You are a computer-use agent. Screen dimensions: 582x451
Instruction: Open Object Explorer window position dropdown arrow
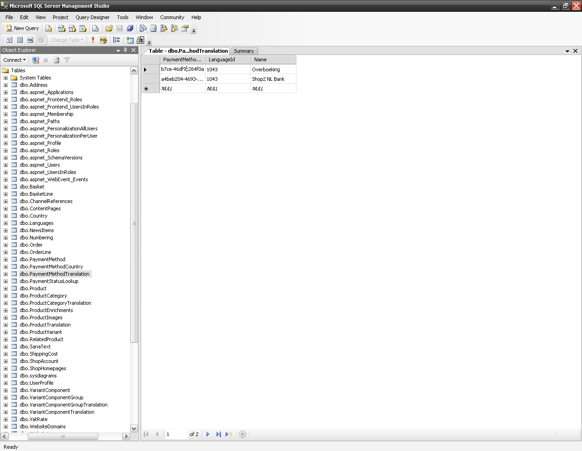click(x=118, y=50)
